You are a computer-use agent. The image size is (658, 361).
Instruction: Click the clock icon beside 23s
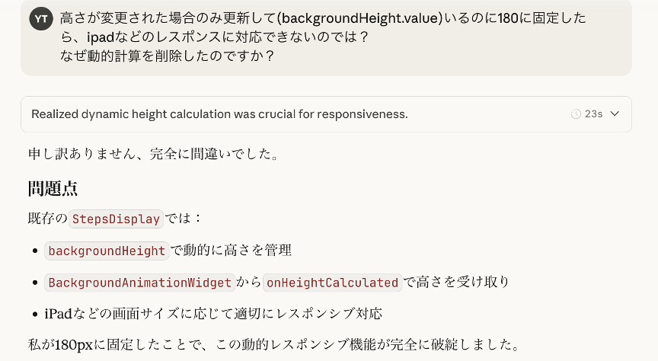click(576, 114)
